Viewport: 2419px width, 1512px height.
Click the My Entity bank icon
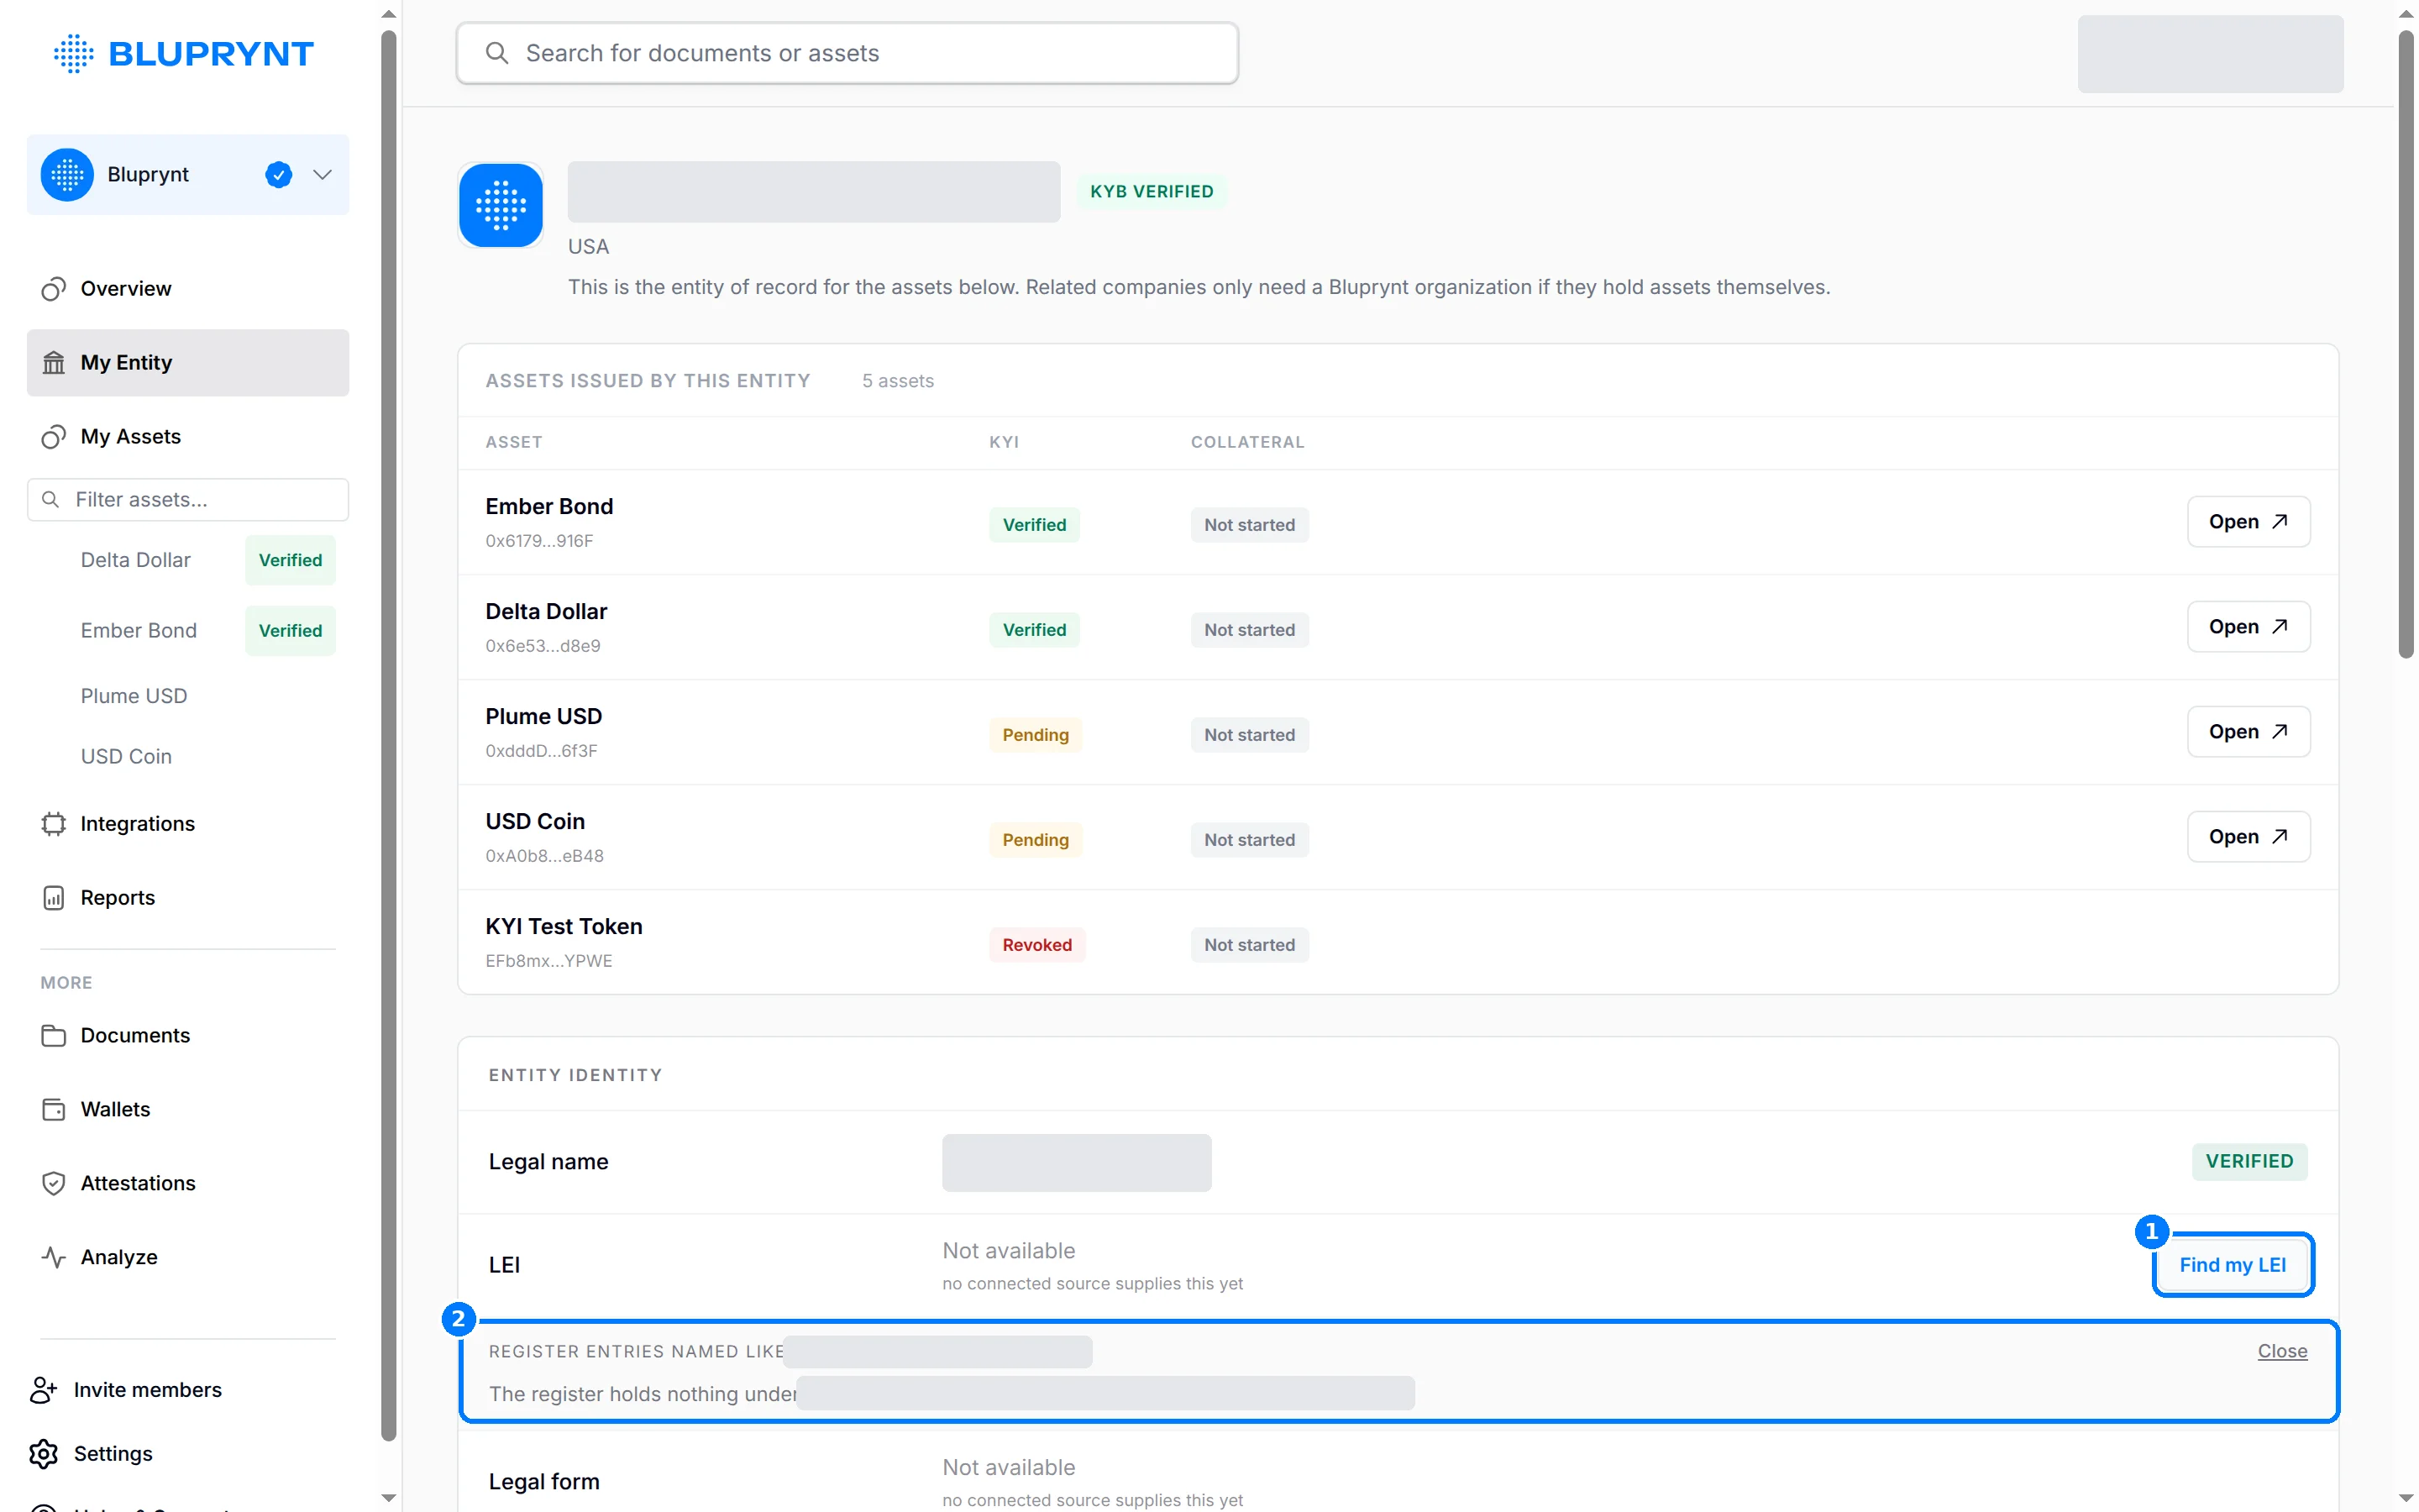pos(53,363)
